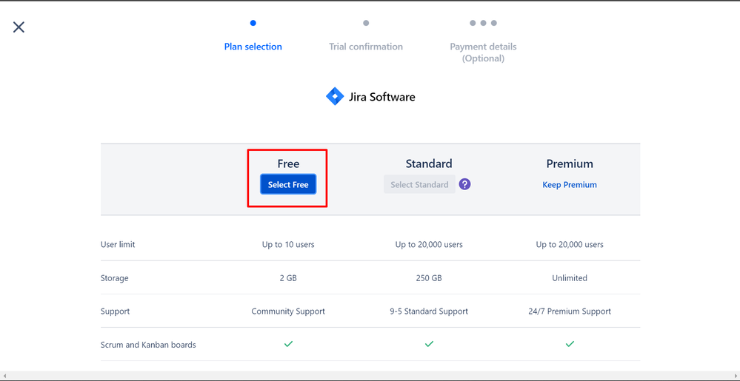Click the 24/7 Premium Support cell
The width and height of the screenshot is (740, 381).
(570, 311)
